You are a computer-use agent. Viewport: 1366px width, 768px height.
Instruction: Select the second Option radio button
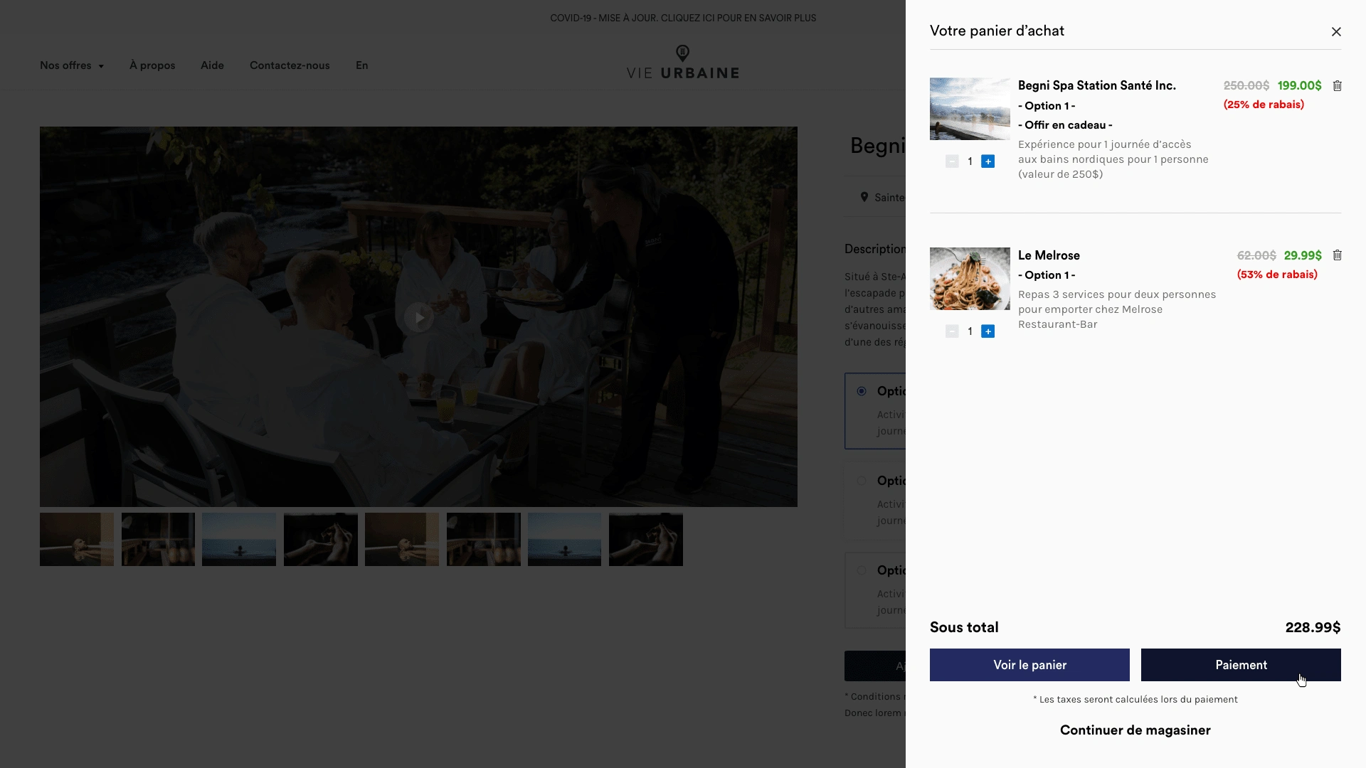862,481
